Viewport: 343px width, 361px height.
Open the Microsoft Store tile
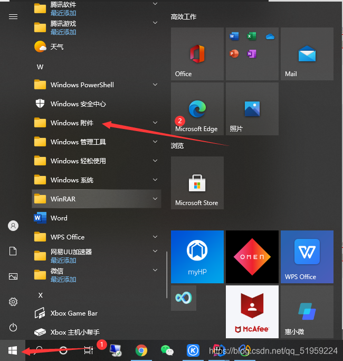coord(197,183)
